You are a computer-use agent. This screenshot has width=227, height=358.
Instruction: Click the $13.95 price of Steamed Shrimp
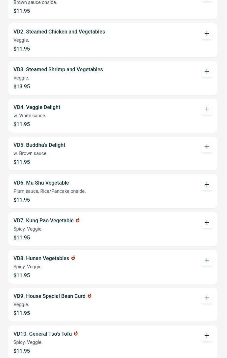22,87
